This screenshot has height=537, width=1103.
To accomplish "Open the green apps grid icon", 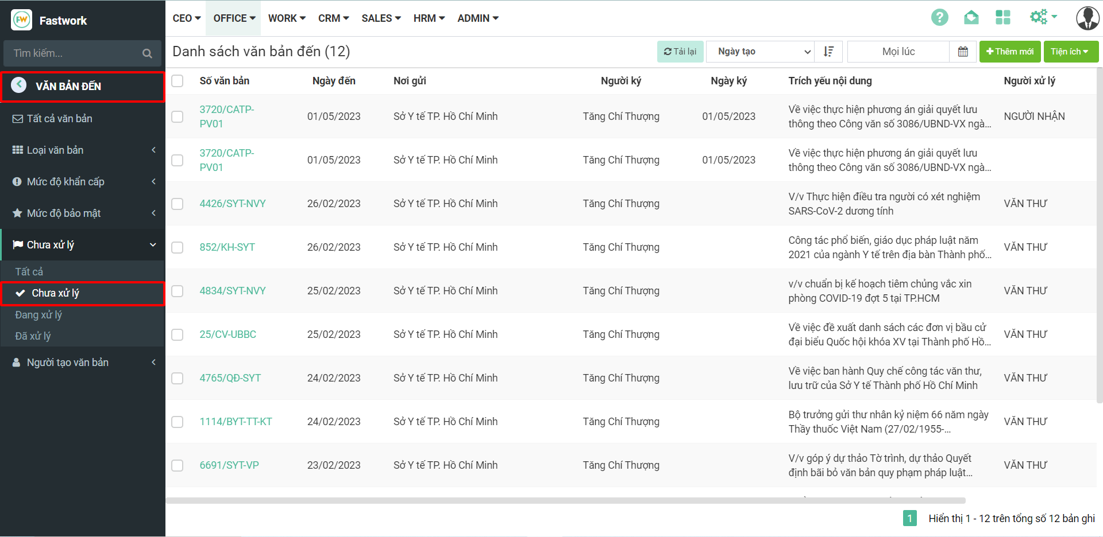I will (1002, 18).
